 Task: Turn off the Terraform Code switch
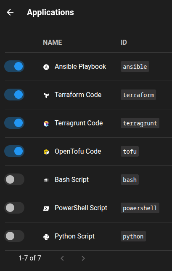tap(14, 95)
